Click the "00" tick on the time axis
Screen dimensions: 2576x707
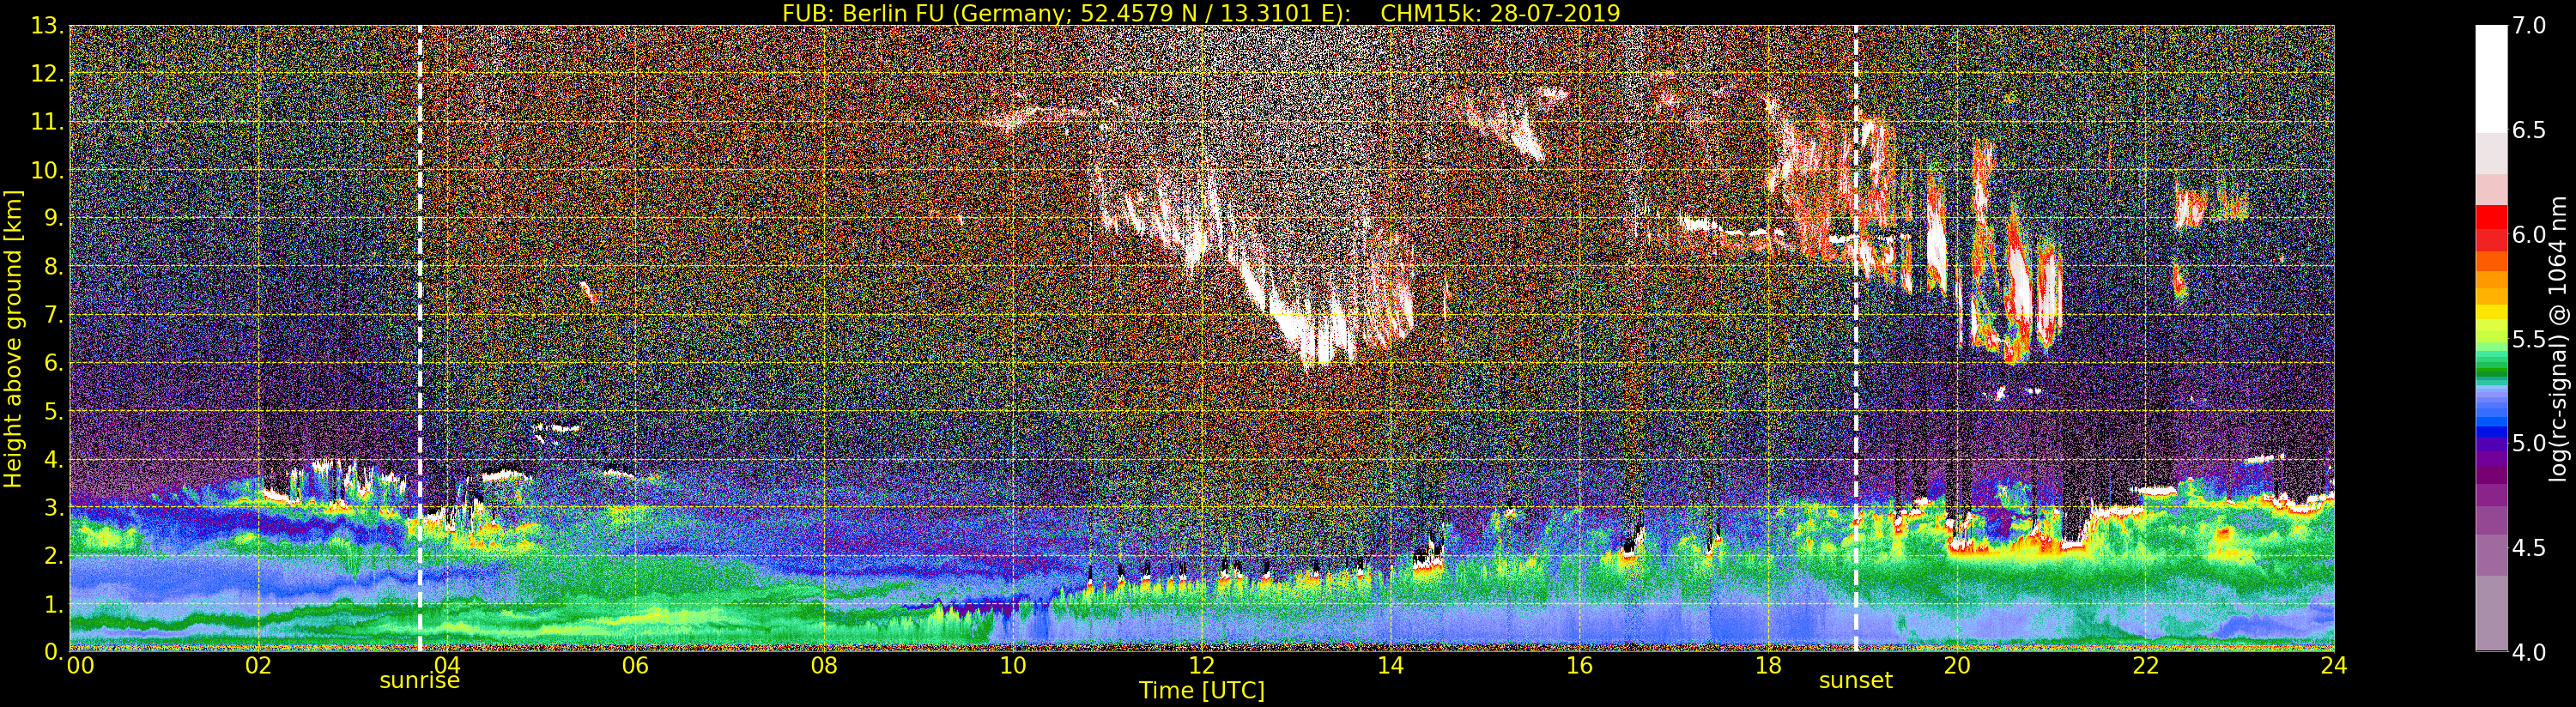point(80,666)
